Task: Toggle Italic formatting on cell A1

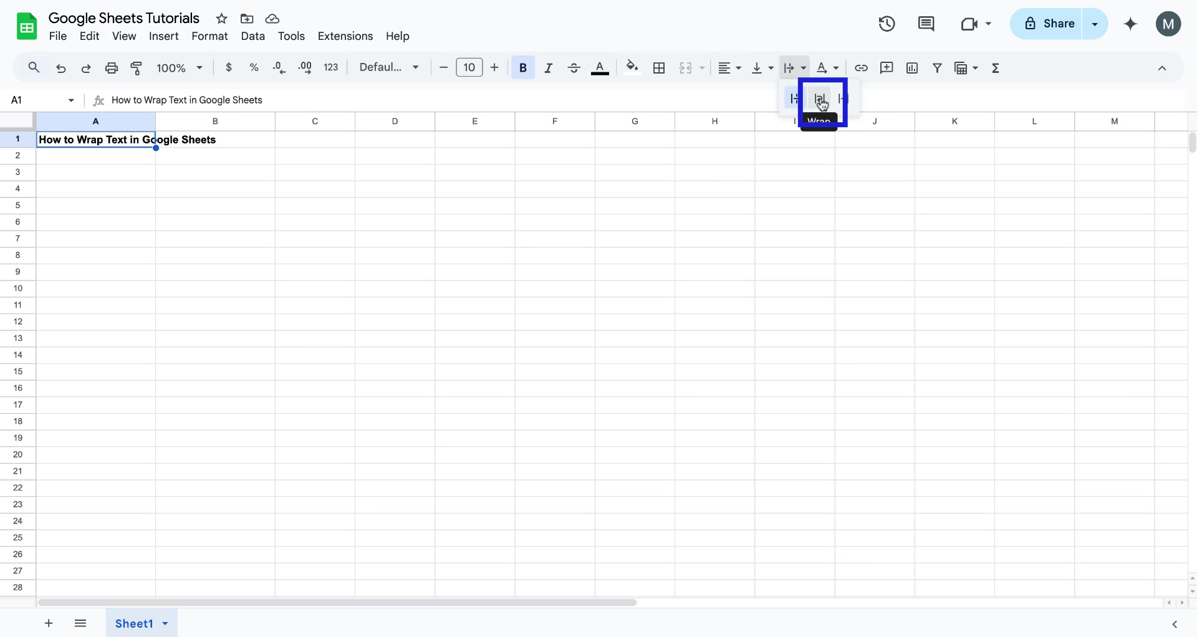Action: tap(549, 67)
